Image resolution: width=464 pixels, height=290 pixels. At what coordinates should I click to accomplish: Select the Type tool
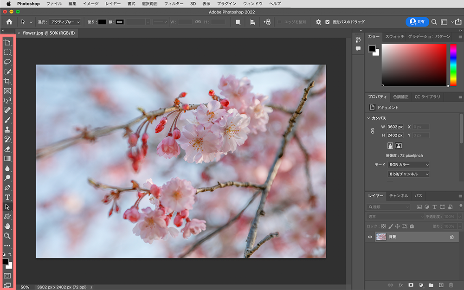(x=7, y=197)
